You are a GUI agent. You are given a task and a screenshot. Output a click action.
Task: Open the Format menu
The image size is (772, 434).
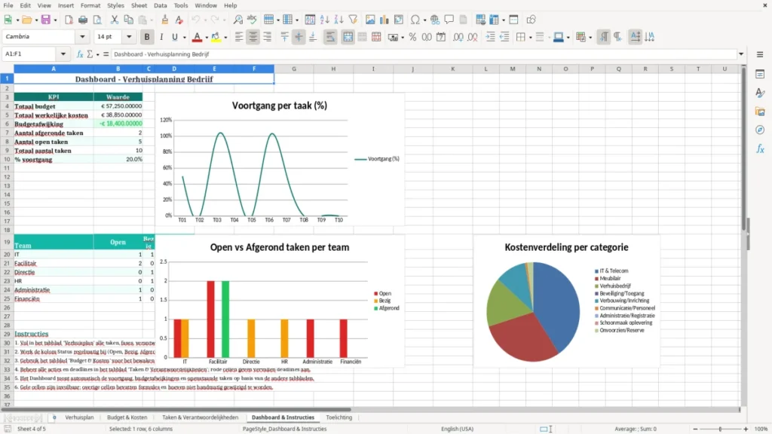click(x=90, y=5)
